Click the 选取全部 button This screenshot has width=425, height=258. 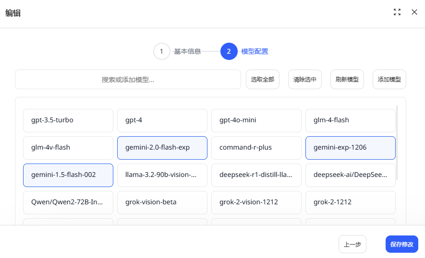pyautogui.click(x=263, y=79)
